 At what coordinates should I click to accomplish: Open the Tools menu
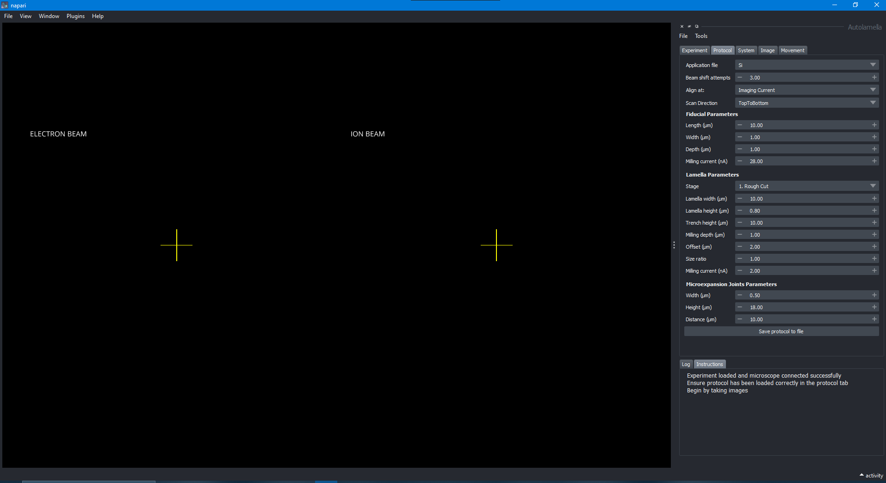point(701,36)
